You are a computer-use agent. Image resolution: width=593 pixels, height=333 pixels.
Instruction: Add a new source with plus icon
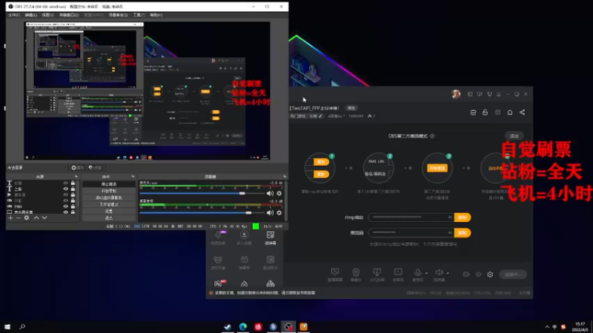(x=10, y=218)
